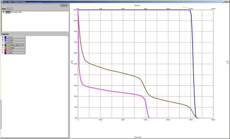This screenshot has height=139, width=230.
Task: Open info icon for the GTV volume
Action: pos(8,43)
